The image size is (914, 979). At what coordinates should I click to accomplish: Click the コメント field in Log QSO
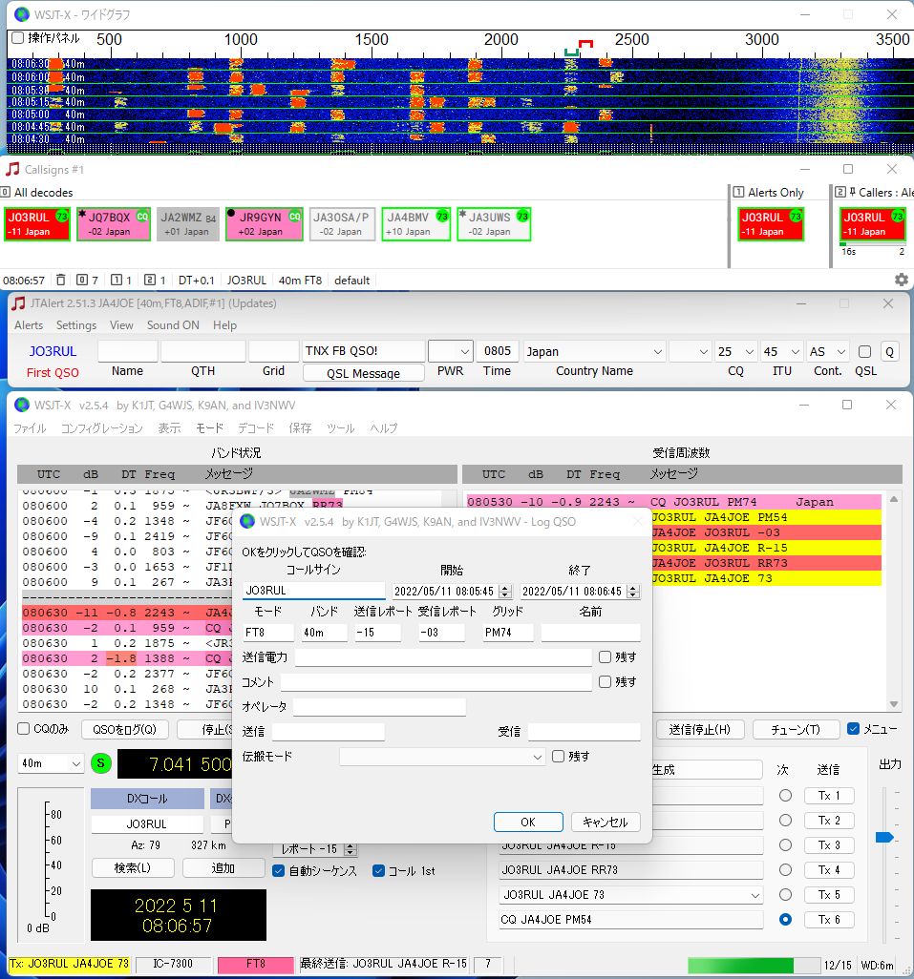[436, 682]
